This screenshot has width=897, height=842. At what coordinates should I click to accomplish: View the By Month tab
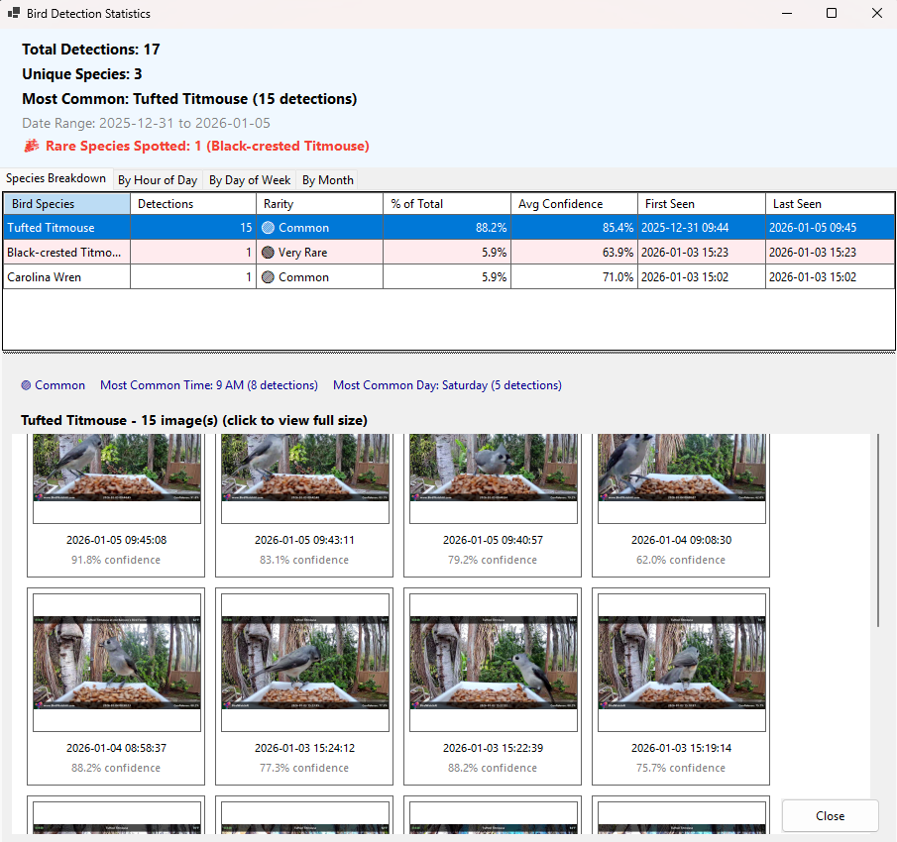pyautogui.click(x=327, y=179)
